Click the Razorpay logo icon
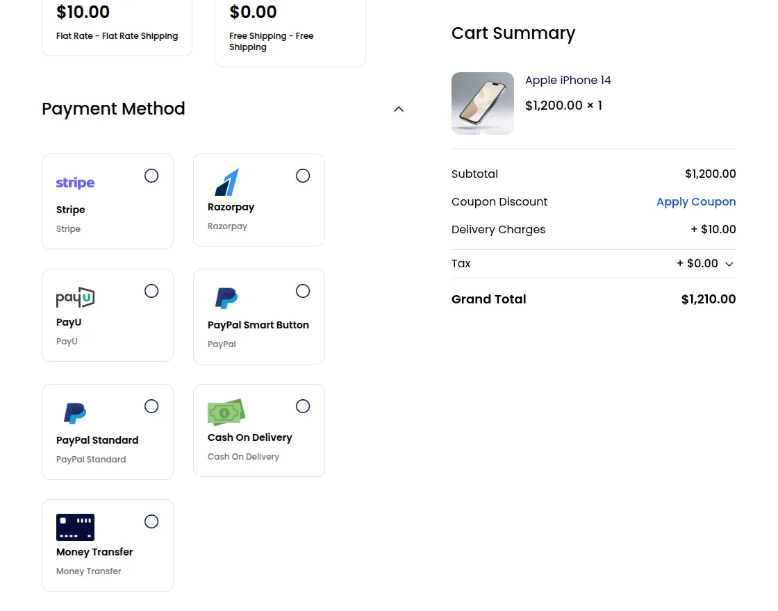Viewport: 778px width, 611px height. click(x=226, y=182)
